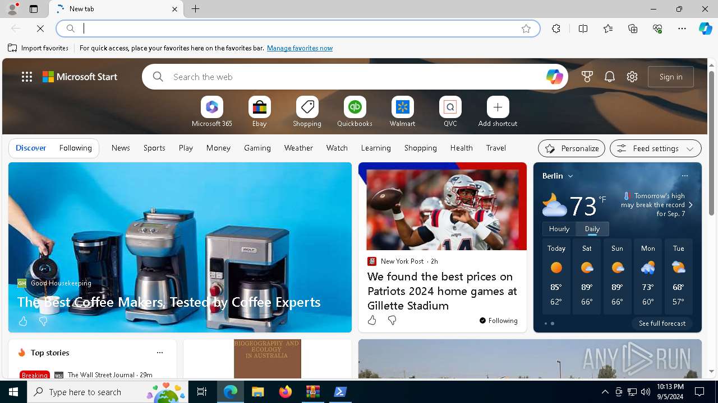Open the Collections toolbar icon
The height and width of the screenshot is (403, 718).
point(633,29)
